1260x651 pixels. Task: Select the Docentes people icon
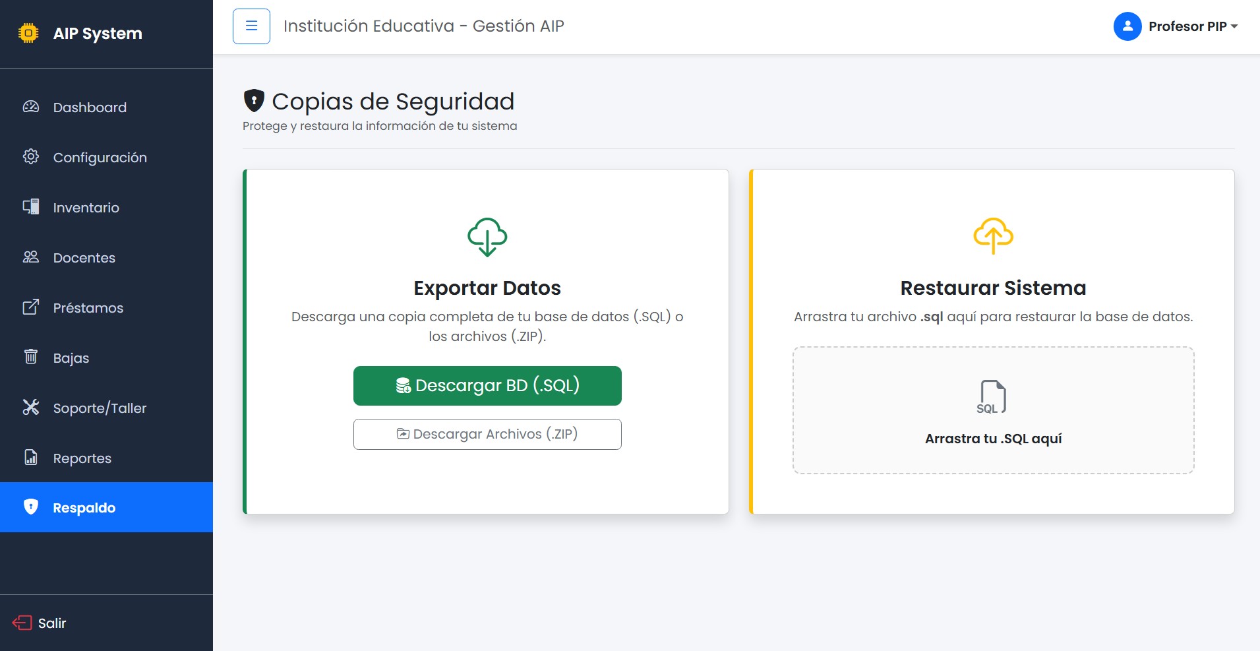tap(30, 257)
